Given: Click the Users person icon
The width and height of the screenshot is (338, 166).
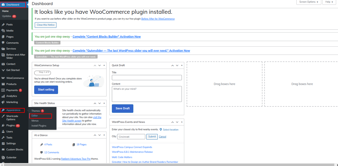Looking at the screenshot, I should (x=3, y=132).
